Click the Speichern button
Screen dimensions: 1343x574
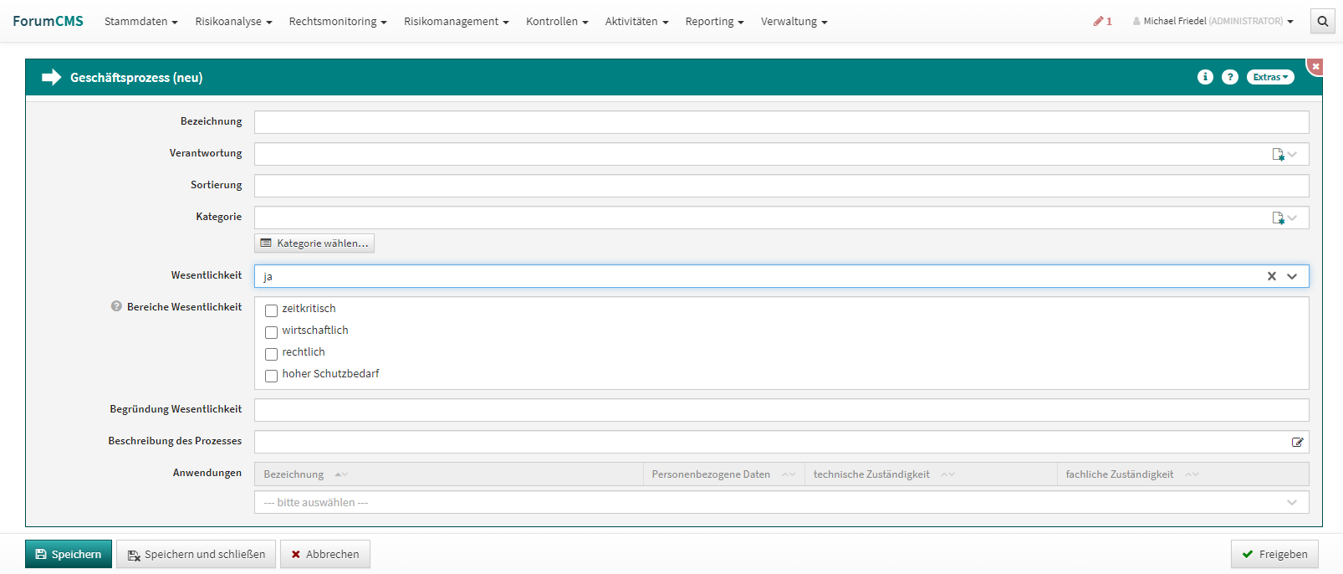[x=69, y=554]
